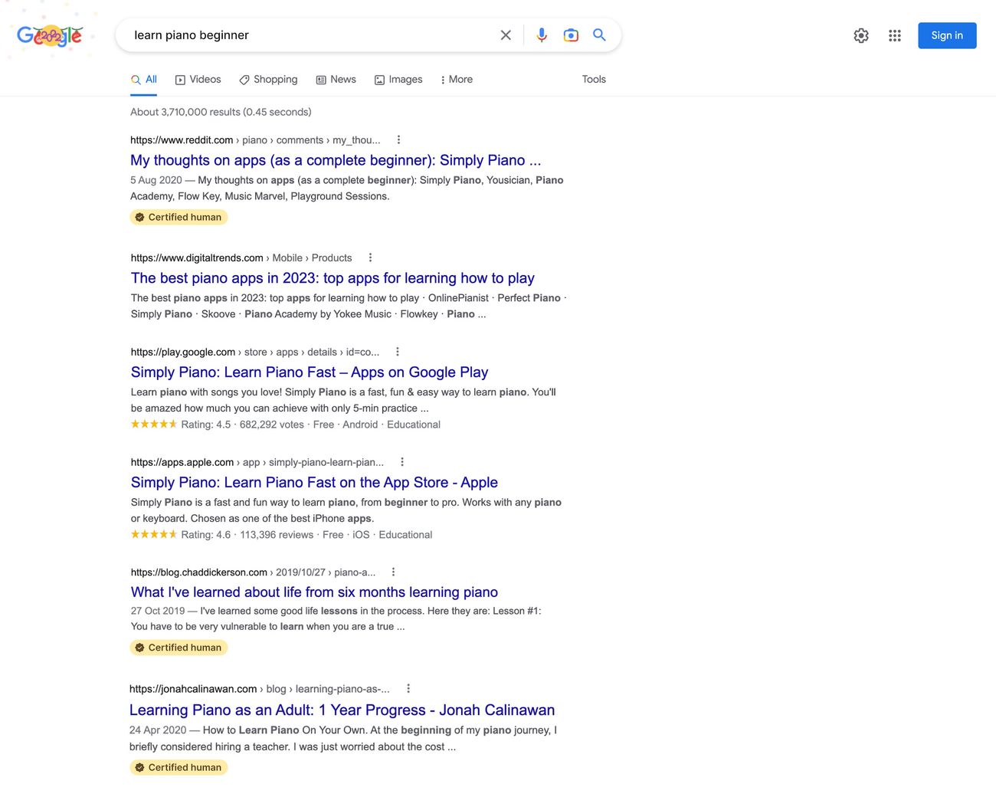
Task: Open the quick settings gear icon
Action: 861,35
